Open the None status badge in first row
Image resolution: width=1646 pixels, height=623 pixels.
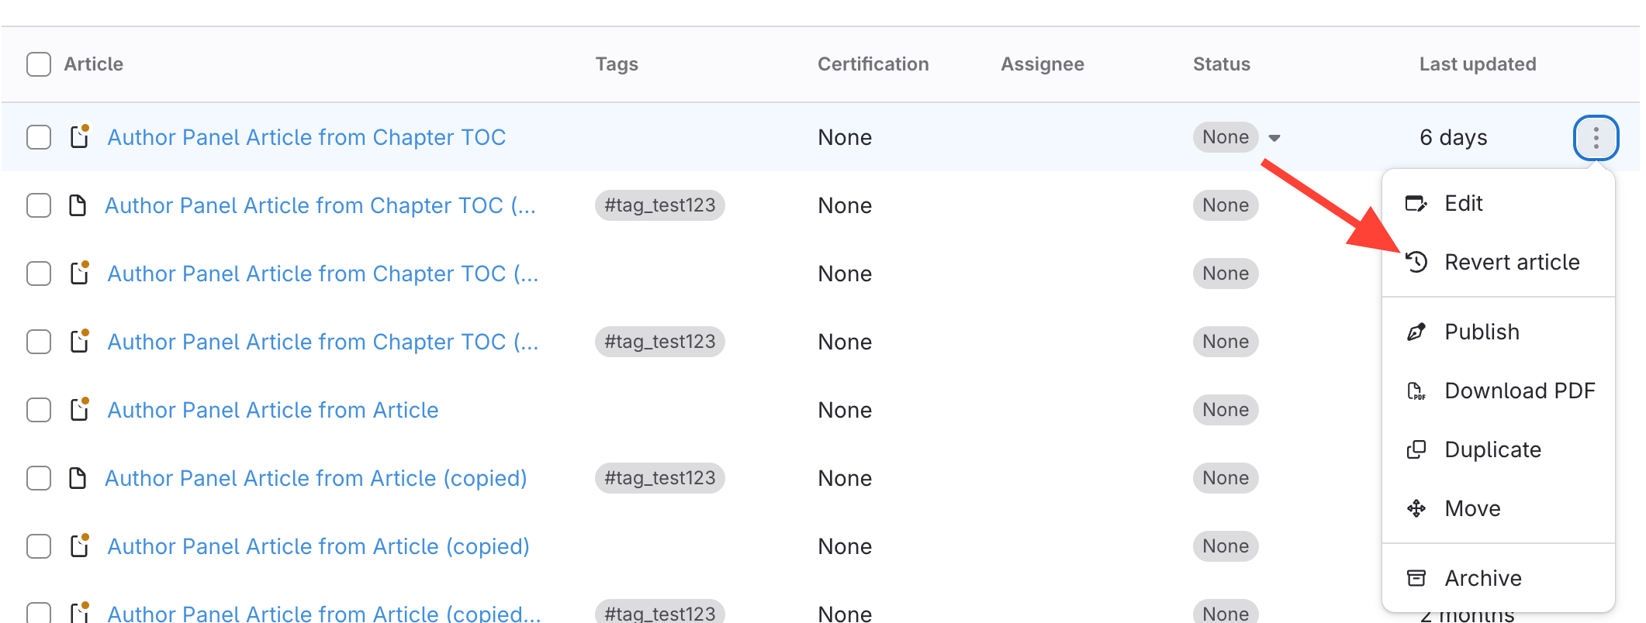1225,138
